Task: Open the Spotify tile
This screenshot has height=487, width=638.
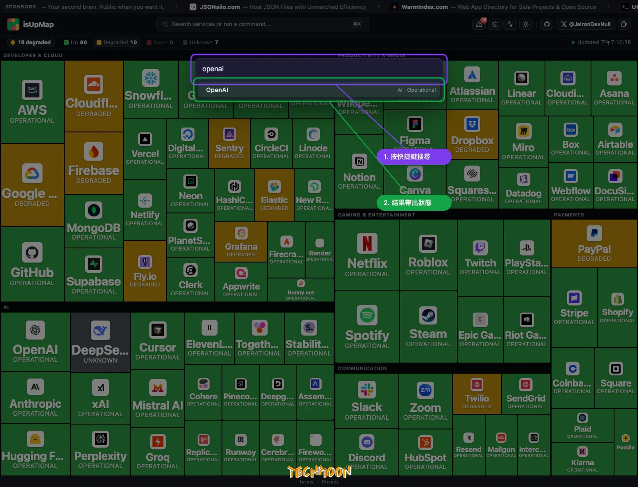Action: pyautogui.click(x=367, y=327)
